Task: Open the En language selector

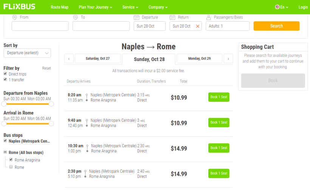Action: (282, 7)
